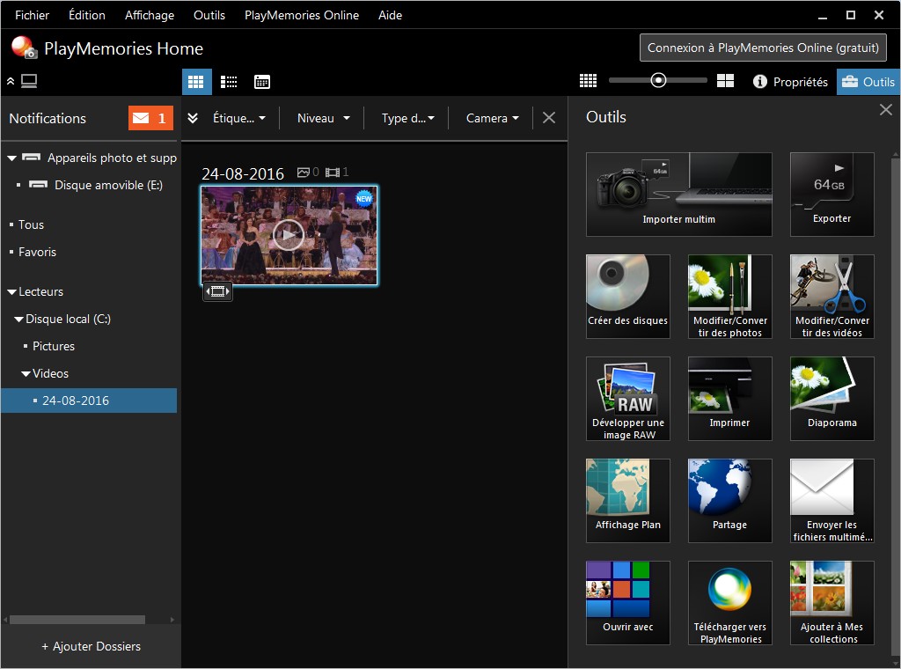Select Télécharger vers PlayMemories tool

pyautogui.click(x=729, y=603)
